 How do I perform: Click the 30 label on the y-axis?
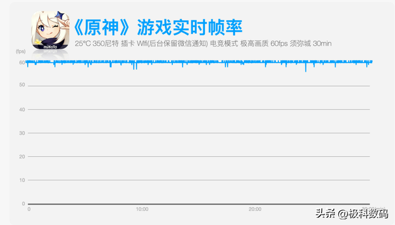pyautogui.click(x=22, y=133)
